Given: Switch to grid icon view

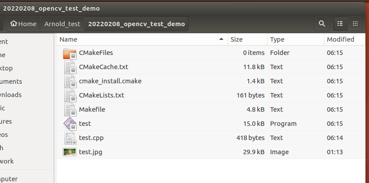Looking at the screenshot, I should (x=355, y=23).
